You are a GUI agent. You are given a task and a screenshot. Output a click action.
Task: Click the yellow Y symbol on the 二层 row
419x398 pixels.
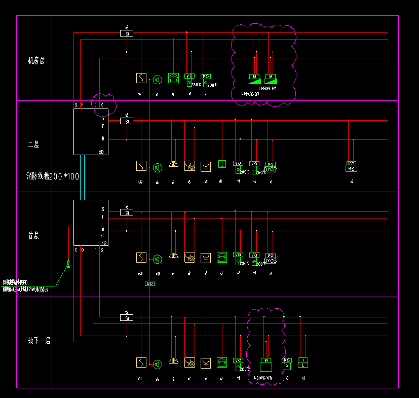206,167
